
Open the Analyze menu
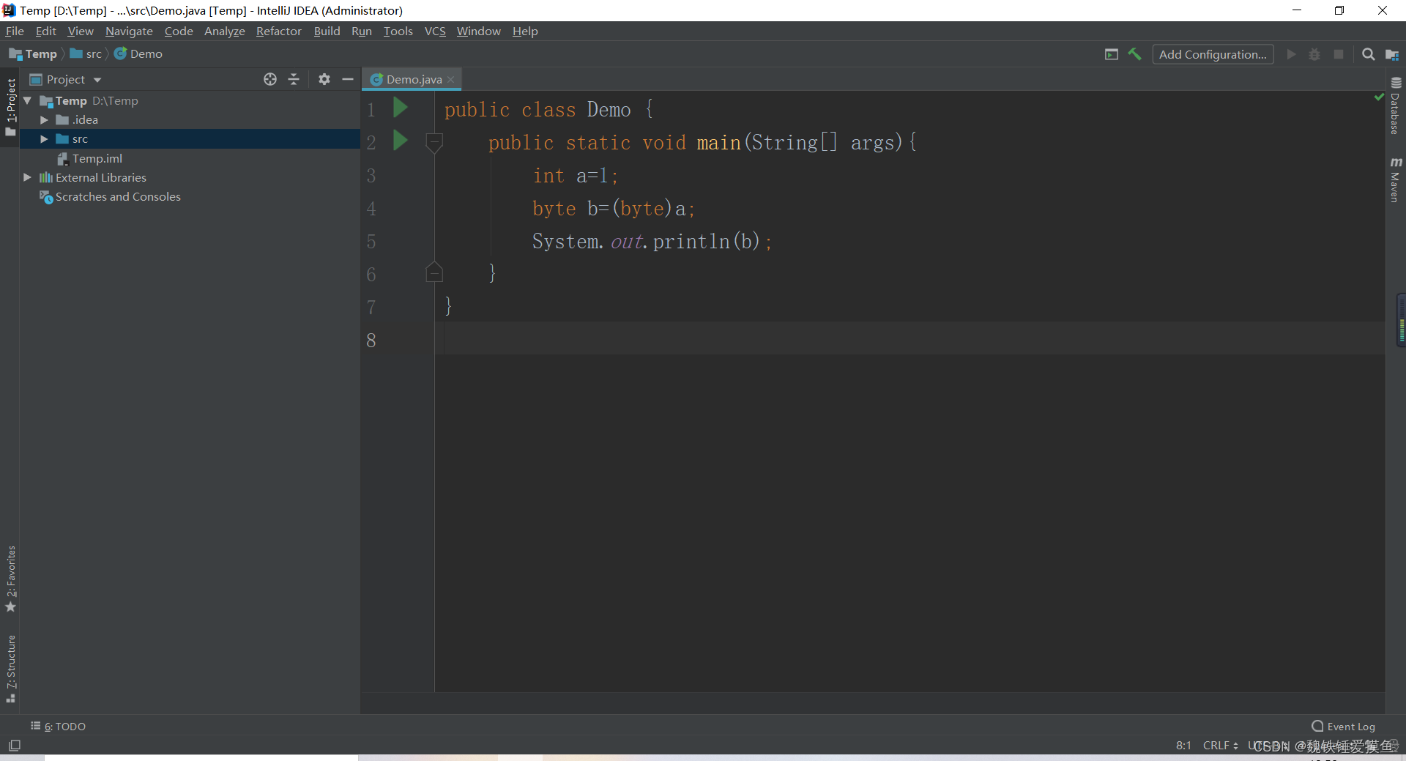coord(224,31)
